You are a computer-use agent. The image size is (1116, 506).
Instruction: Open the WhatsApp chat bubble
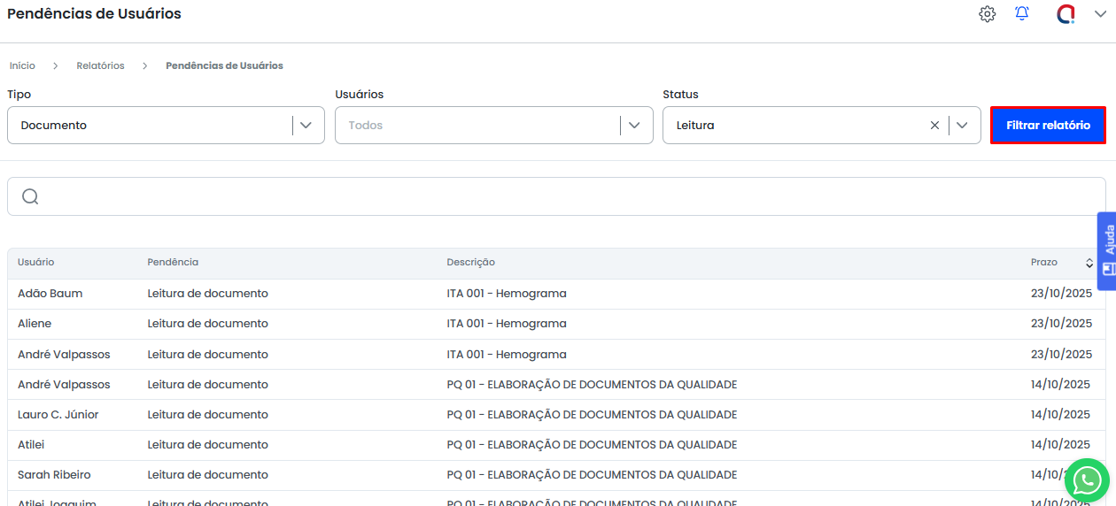click(1086, 480)
